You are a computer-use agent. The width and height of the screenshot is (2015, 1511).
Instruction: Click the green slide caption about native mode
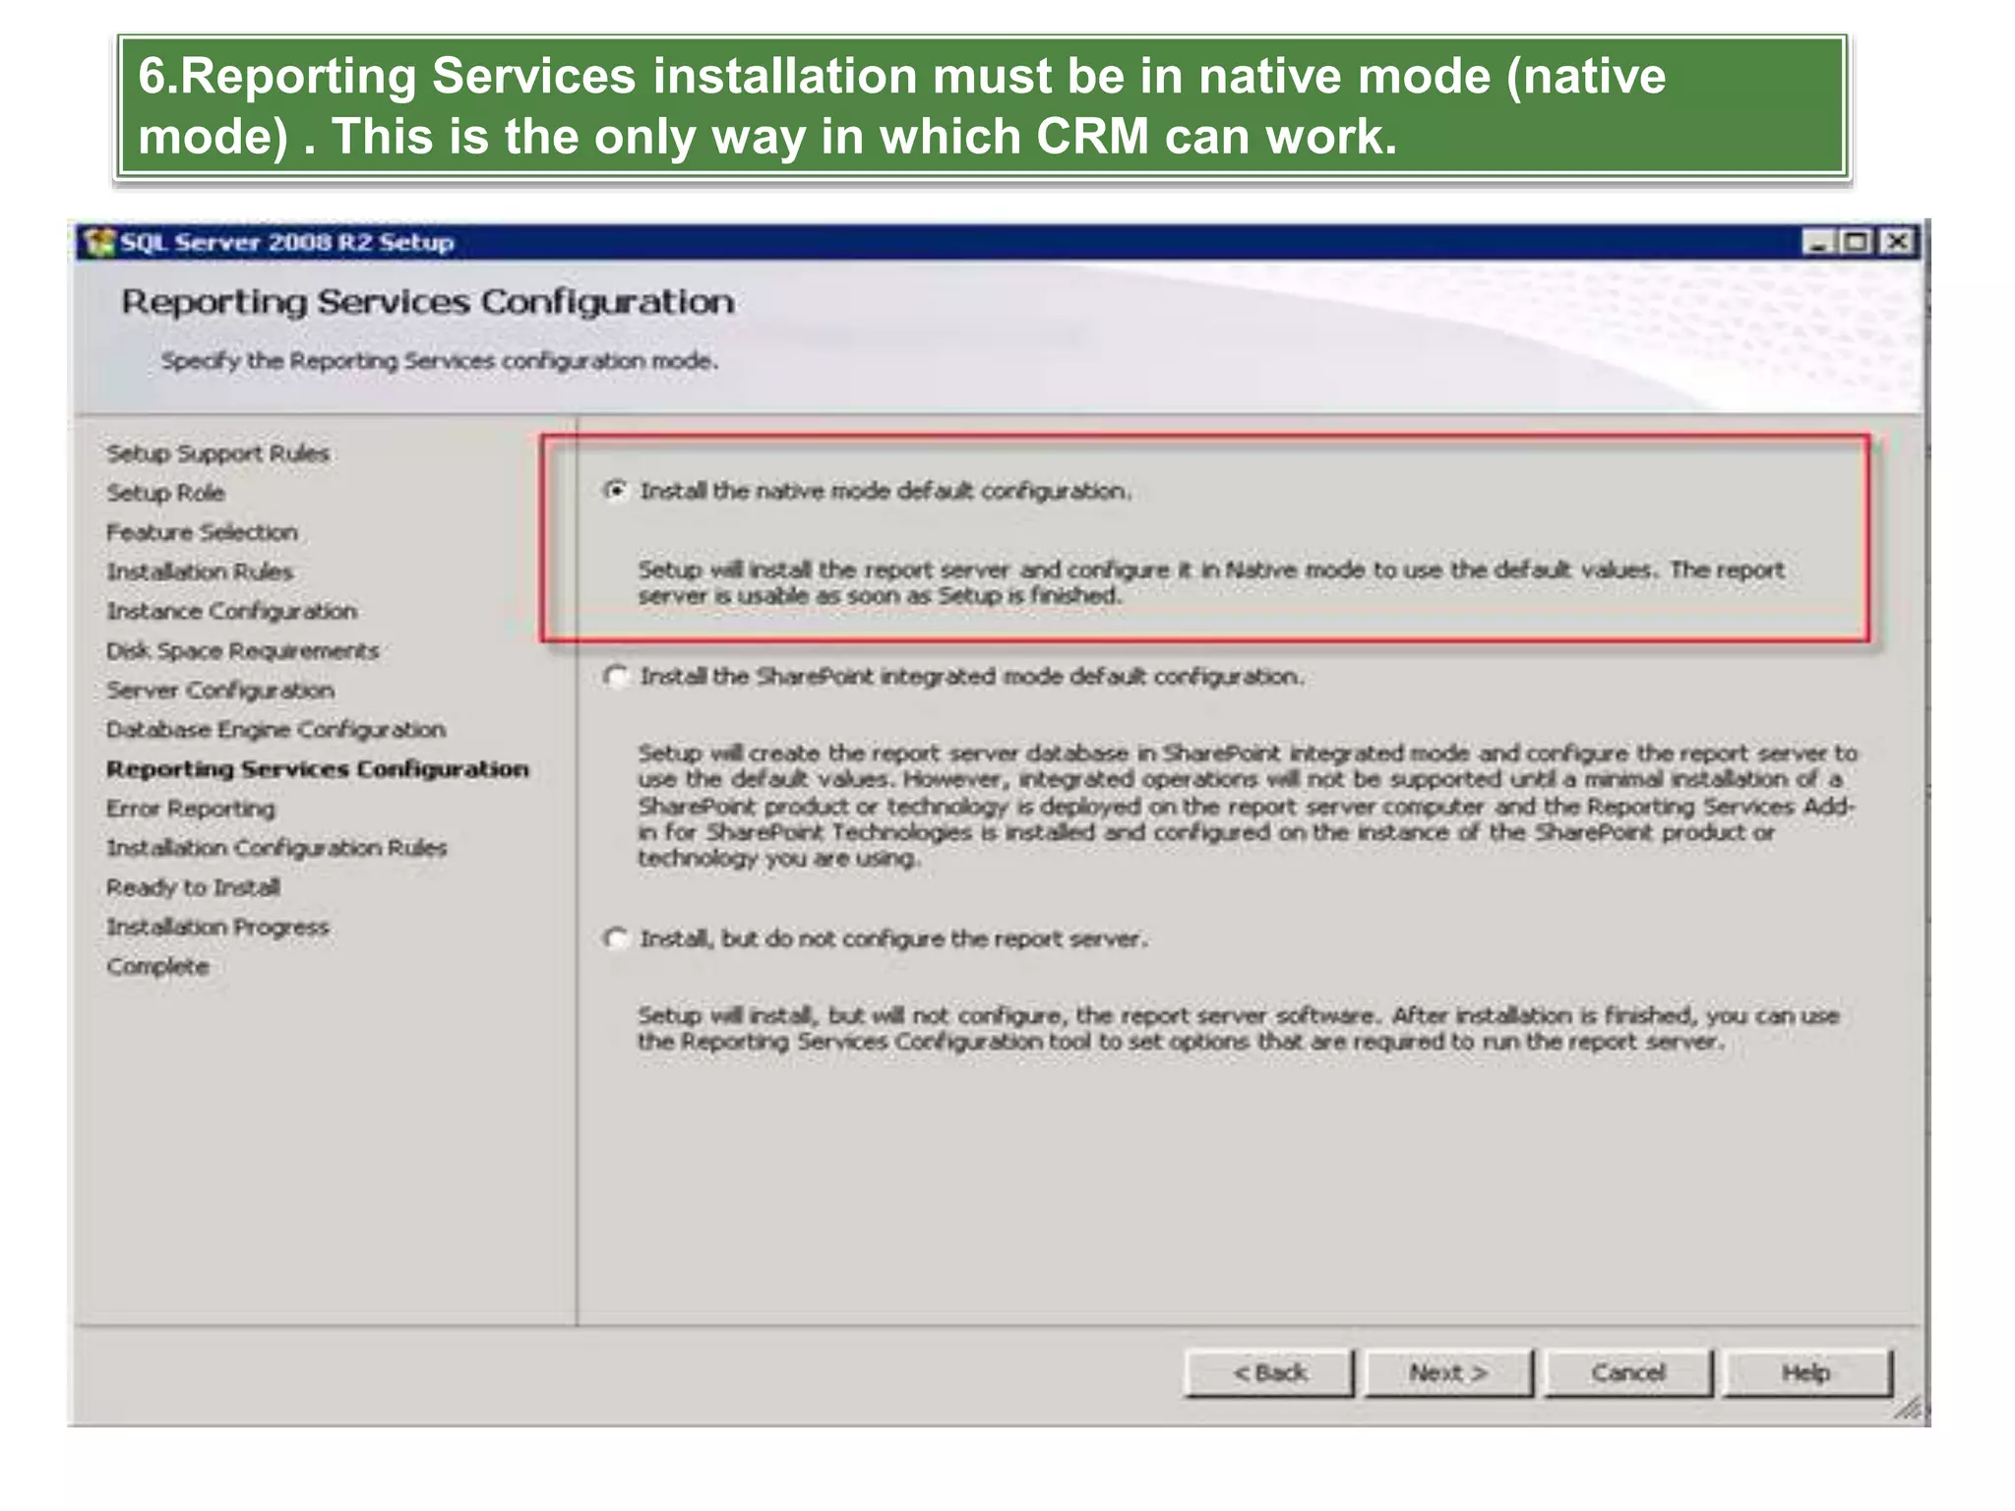[x=982, y=106]
